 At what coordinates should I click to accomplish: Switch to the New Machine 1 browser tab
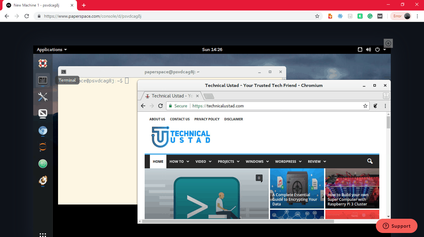click(x=40, y=5)
